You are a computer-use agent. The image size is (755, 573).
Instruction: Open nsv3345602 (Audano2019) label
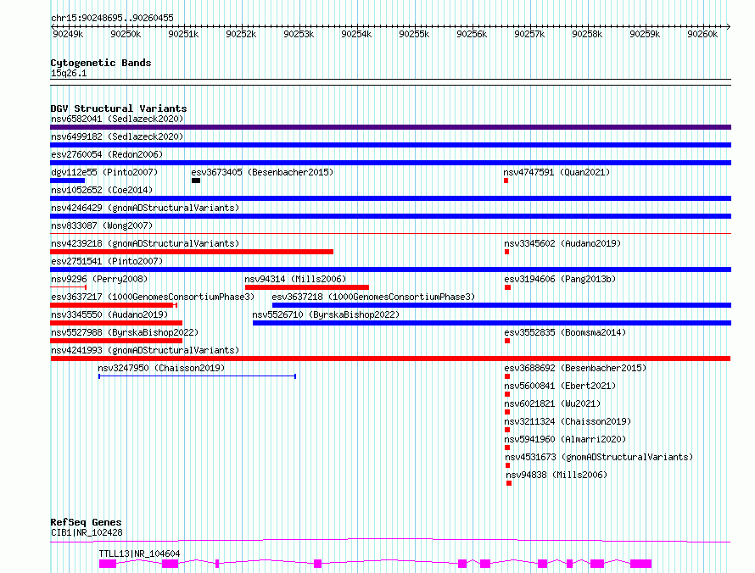[562, 243]
